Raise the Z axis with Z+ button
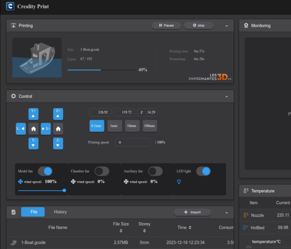This screenshot has height=249, width=291. 58,114
